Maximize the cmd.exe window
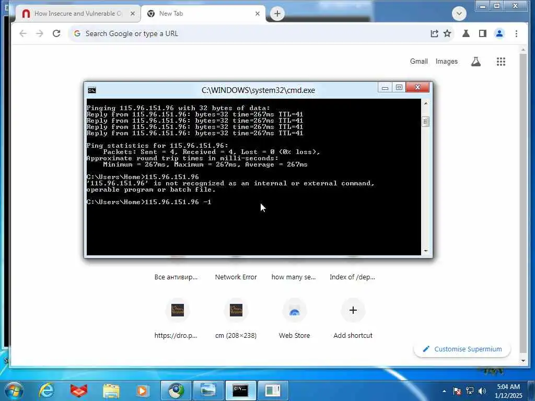 click(x=399, y=88)
